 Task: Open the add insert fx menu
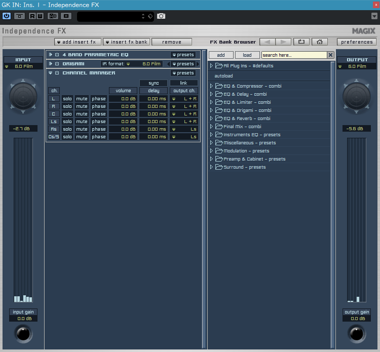[78, 42]
